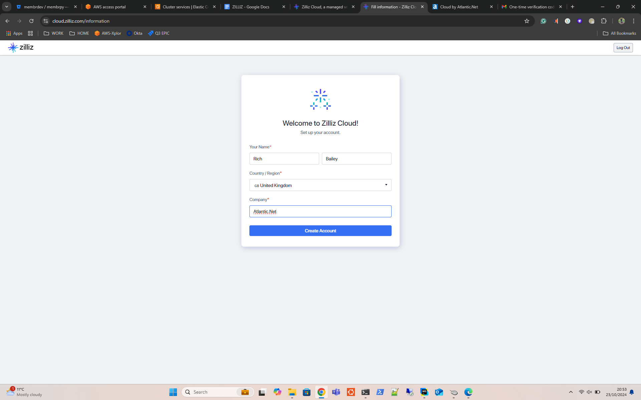
Task: Reload the page using the refresh icon
Action: (31, 21)
